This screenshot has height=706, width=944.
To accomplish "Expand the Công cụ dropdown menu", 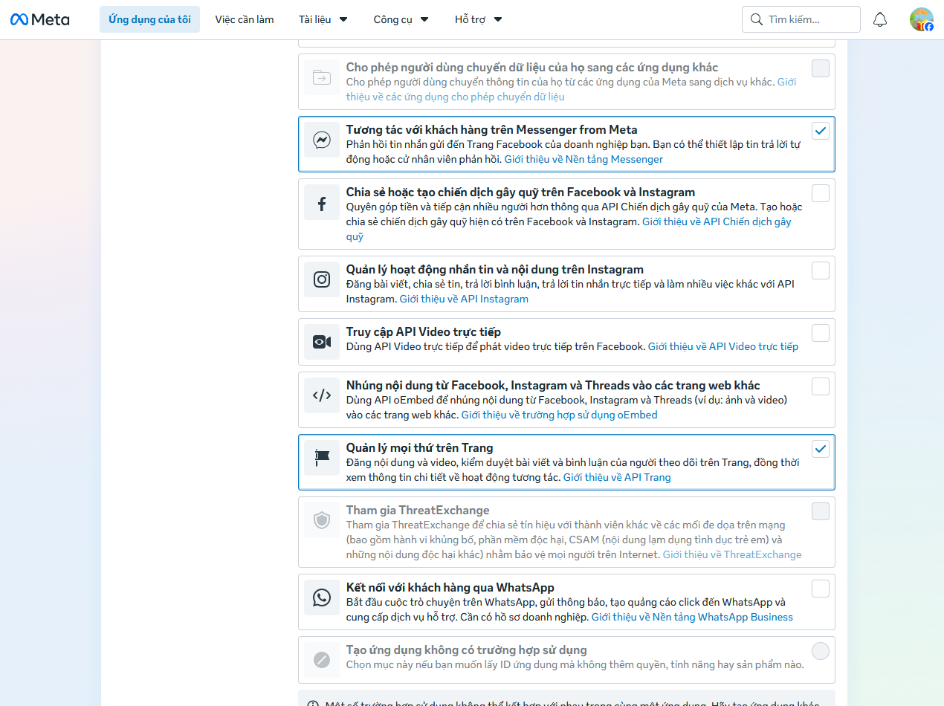I will pos(401,19).
